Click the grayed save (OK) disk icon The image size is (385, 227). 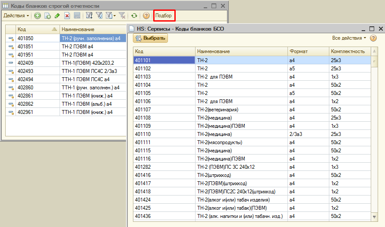(x=77, y=16)
